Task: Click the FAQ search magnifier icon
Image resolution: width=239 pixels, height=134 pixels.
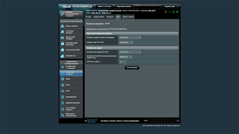Action: click(x=178, y=121)
